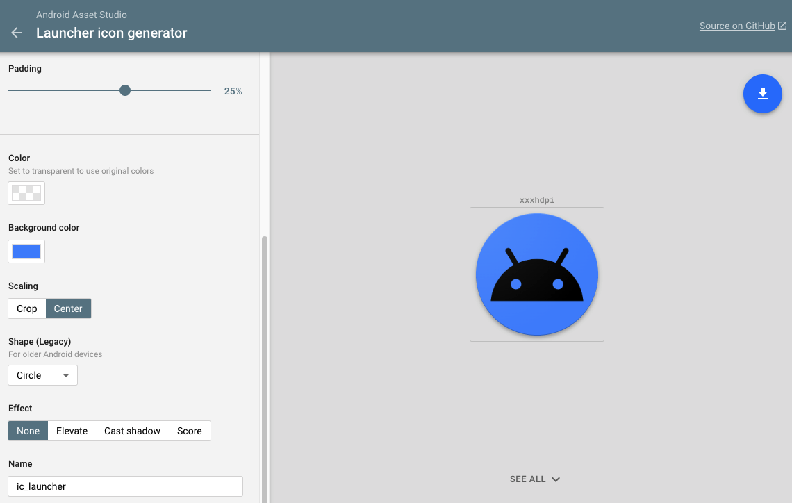Set Effect to Cast shadow
The image size is (792, 503).
coord(132,431)
